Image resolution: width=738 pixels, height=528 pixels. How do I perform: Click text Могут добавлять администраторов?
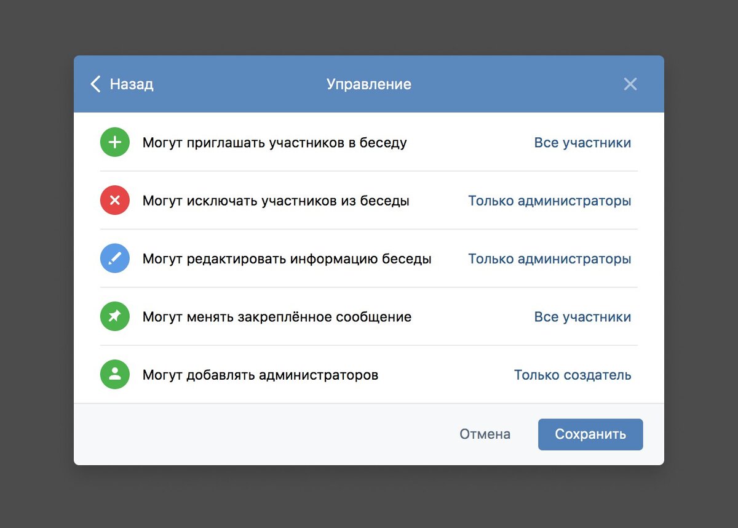click(x=261, y=375)
